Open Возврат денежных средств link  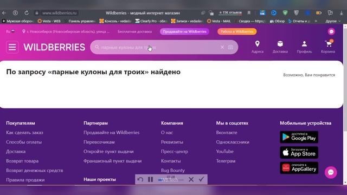[35, 171]
